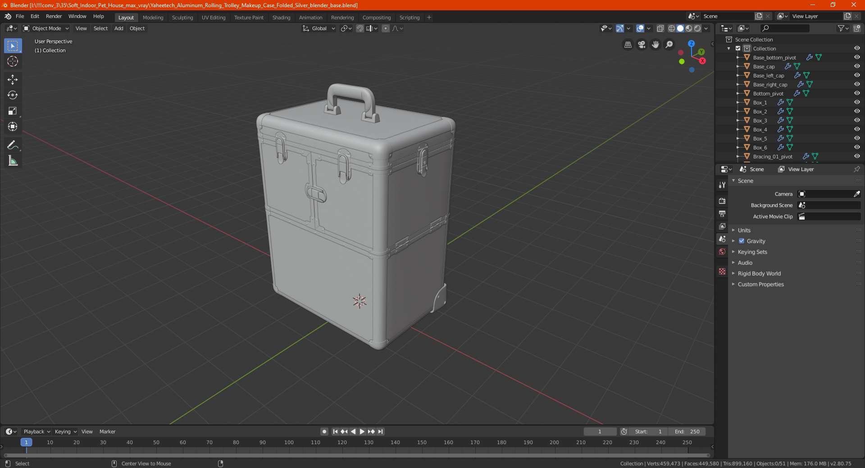This screenshot has height=468, width=865.
Task: Play the animation forward
Action: coord(362,432)
